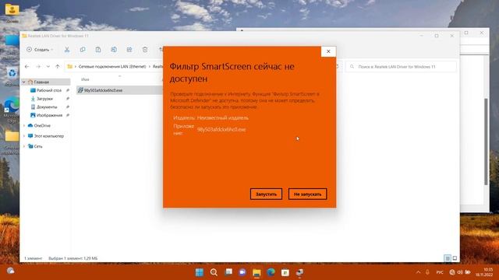Open the recent locations chevron in Explorer
Screen dimensions: 499x280
48,67
